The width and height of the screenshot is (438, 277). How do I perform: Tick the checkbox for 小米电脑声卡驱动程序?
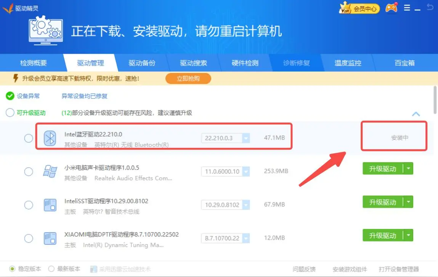coord(29,172)
